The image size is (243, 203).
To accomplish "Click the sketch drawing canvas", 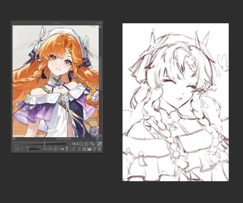I will (175, 102).
